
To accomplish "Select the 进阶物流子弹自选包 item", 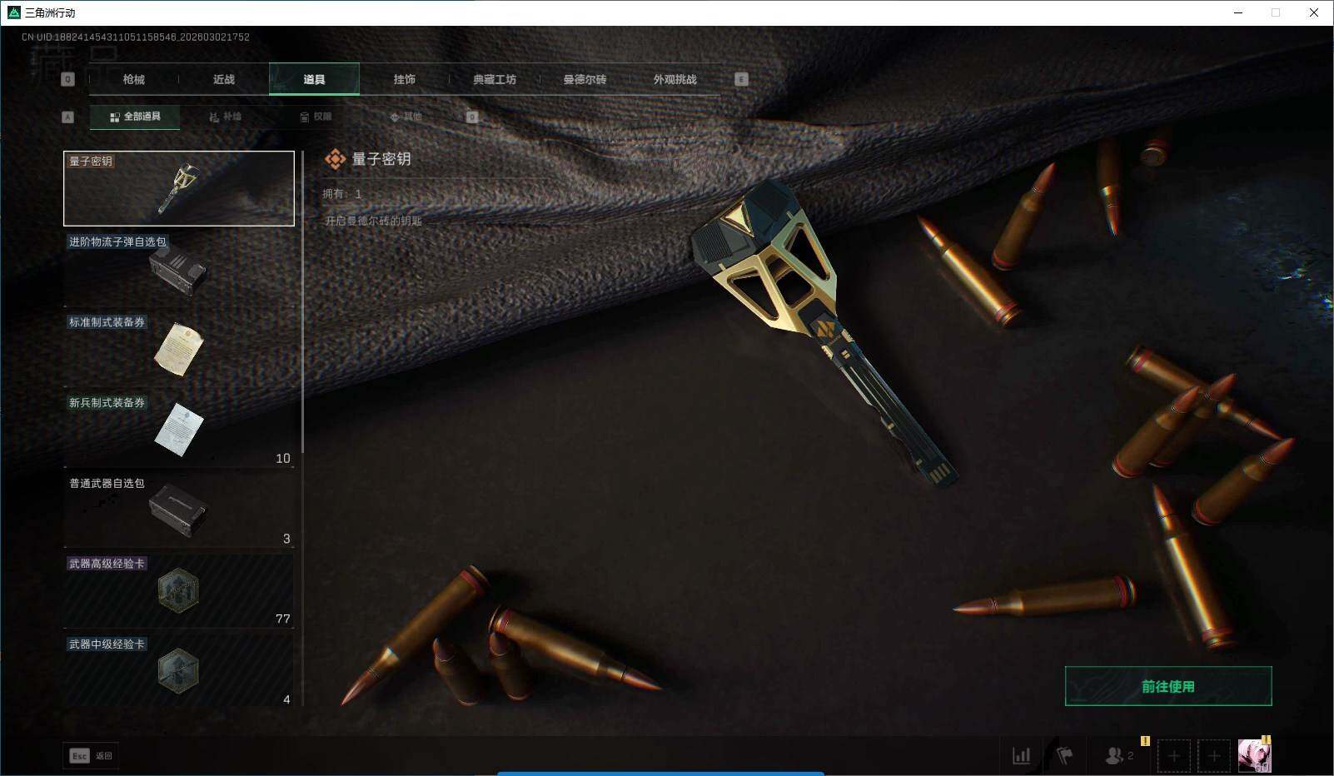I will 179,268.
